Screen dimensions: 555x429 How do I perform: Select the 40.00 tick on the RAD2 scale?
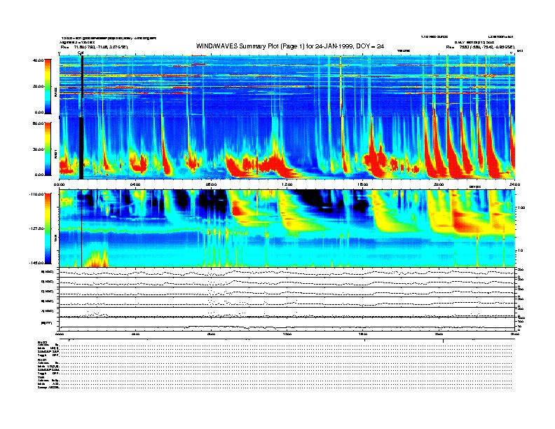(38, 60)
